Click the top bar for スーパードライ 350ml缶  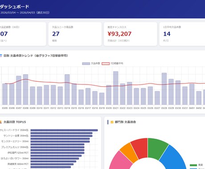coord(64,130)
